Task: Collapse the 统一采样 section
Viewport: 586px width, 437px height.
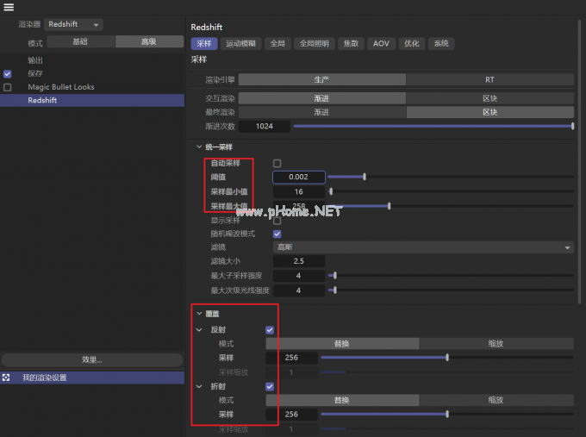Action: click(x=199, y=147)
